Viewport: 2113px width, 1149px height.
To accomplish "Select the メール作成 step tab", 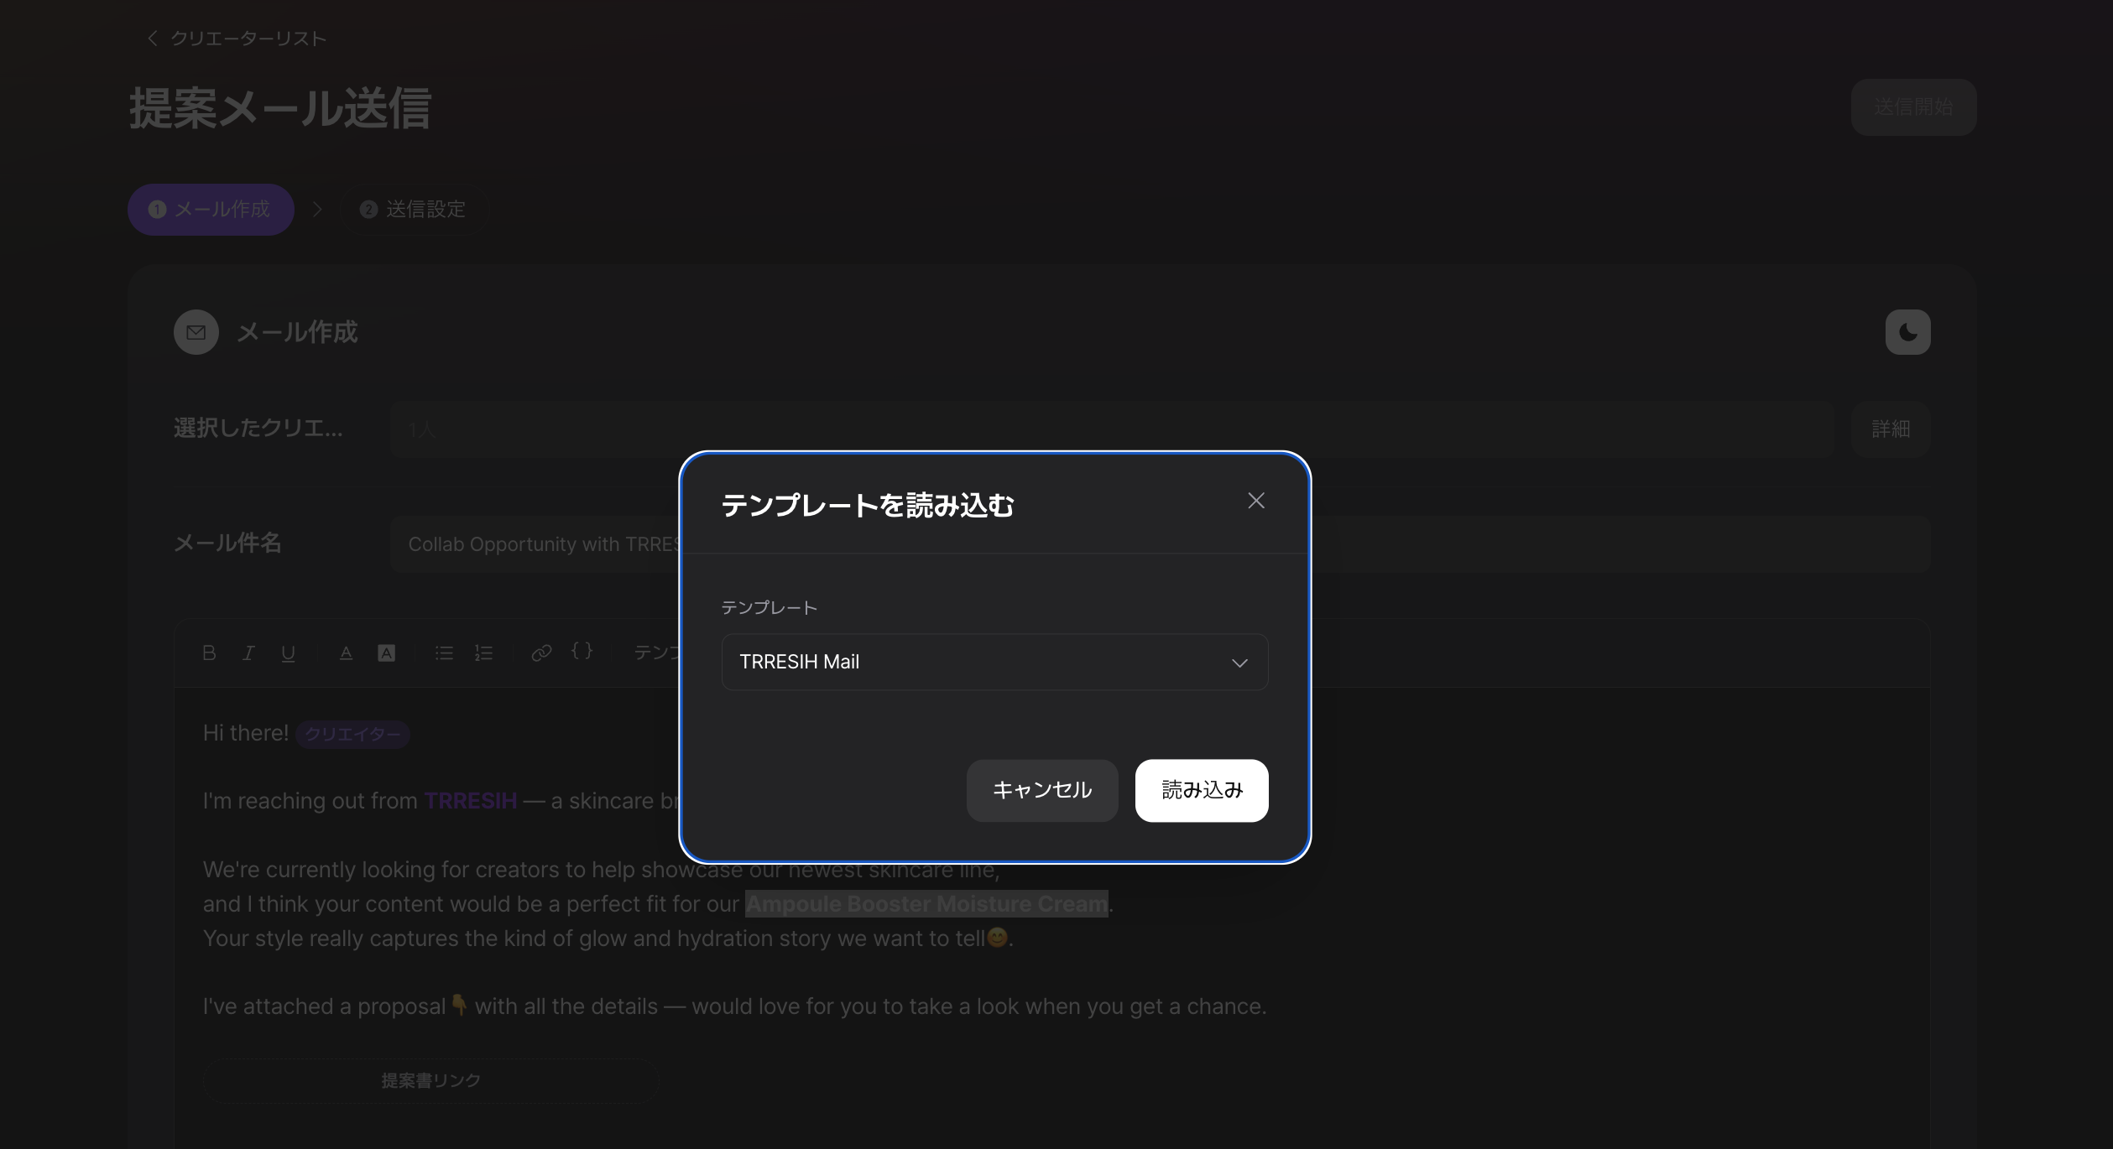I will 211,209.
